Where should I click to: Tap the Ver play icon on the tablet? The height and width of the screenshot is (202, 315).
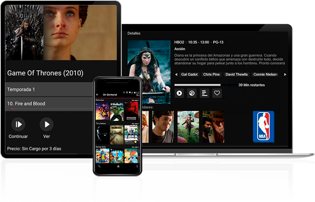tap(47, 124)
